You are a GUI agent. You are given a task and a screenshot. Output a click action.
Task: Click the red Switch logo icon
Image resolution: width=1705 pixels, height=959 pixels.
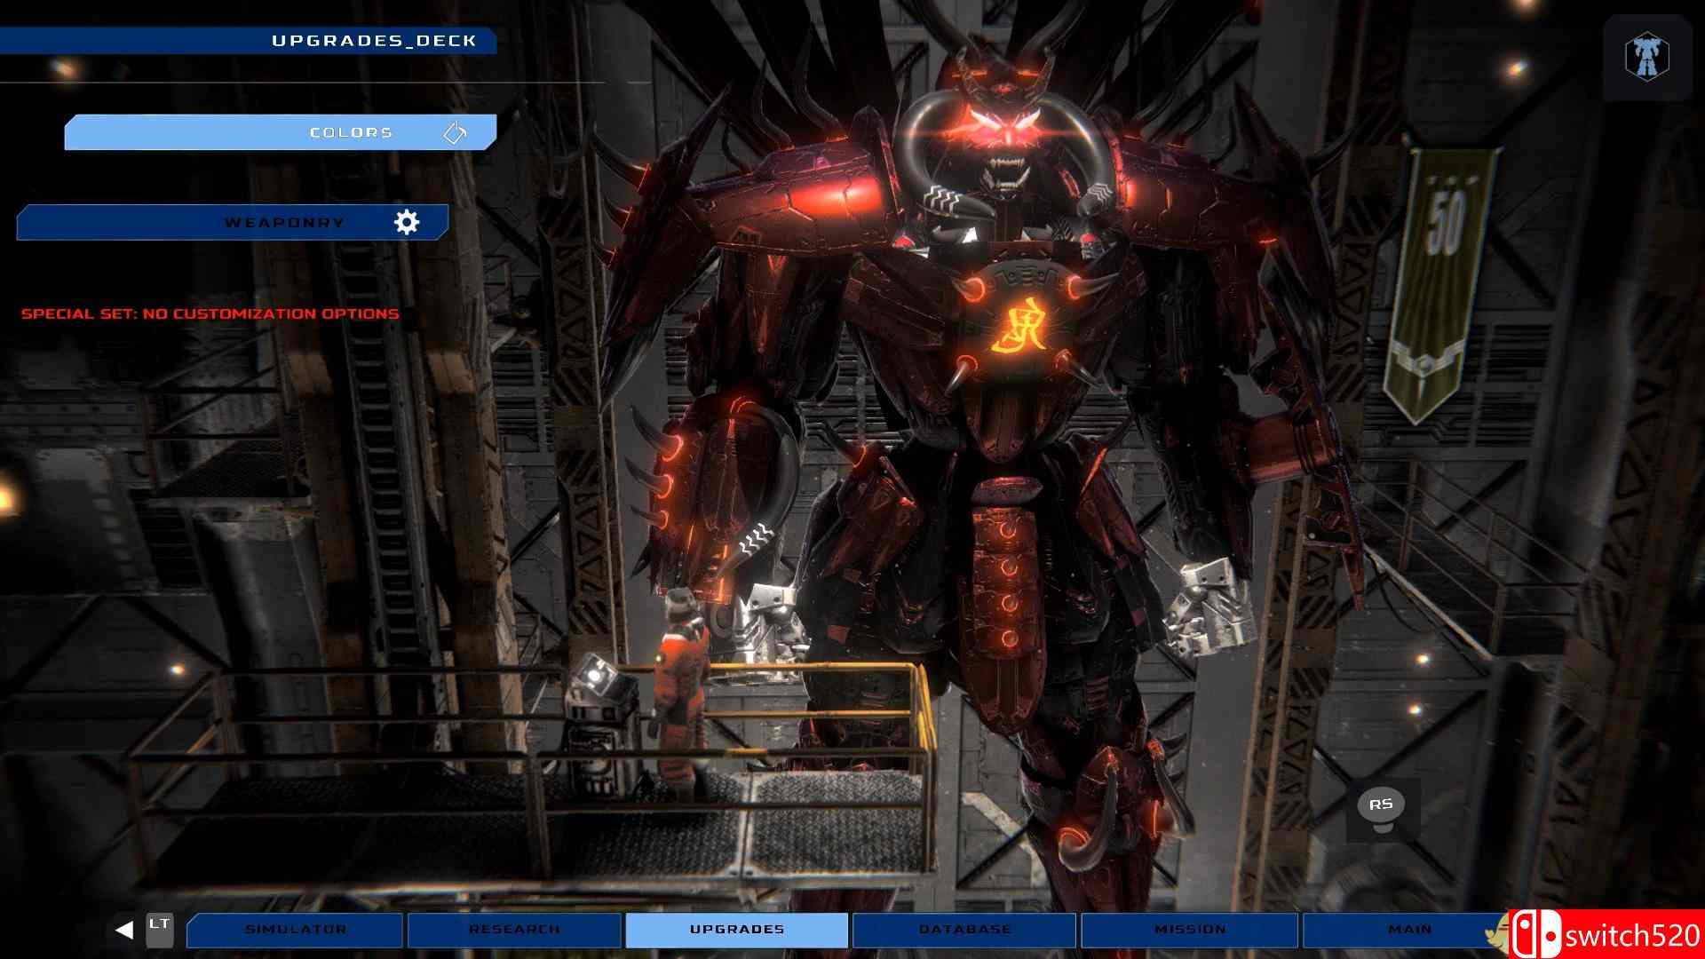pyautogui.click(x=1535, y=936)
